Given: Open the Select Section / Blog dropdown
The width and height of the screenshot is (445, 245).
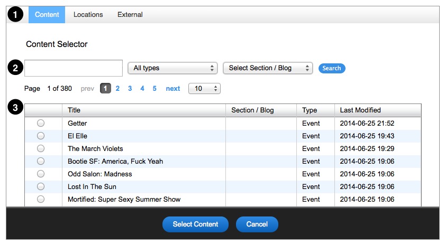Looking at the screenshot, I should [x=268, y=68].
